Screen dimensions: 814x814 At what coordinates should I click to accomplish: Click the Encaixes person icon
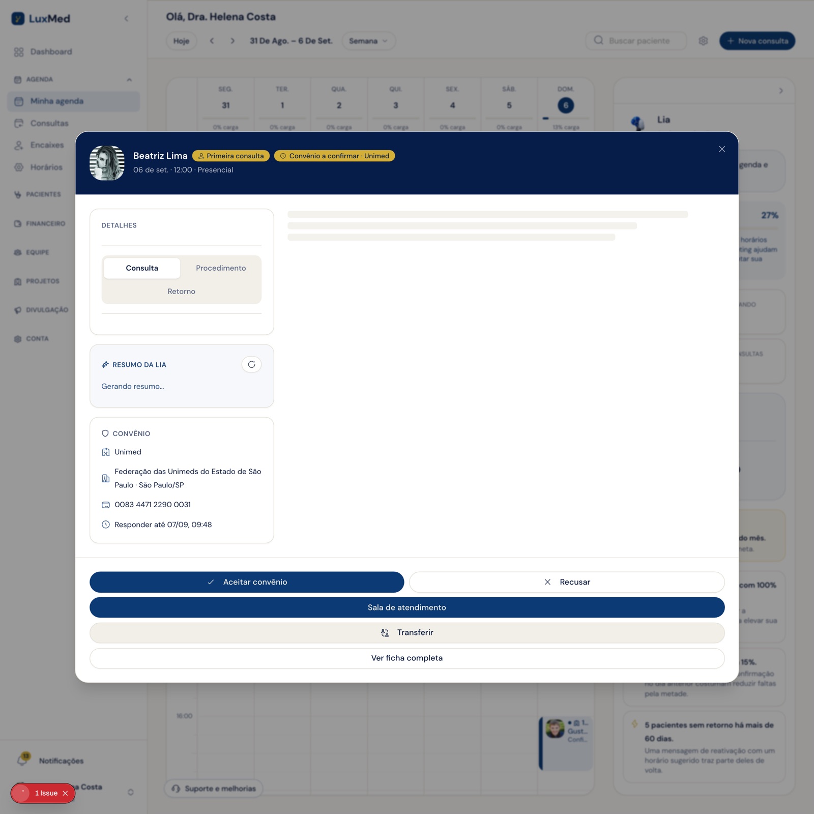point(19,145)
